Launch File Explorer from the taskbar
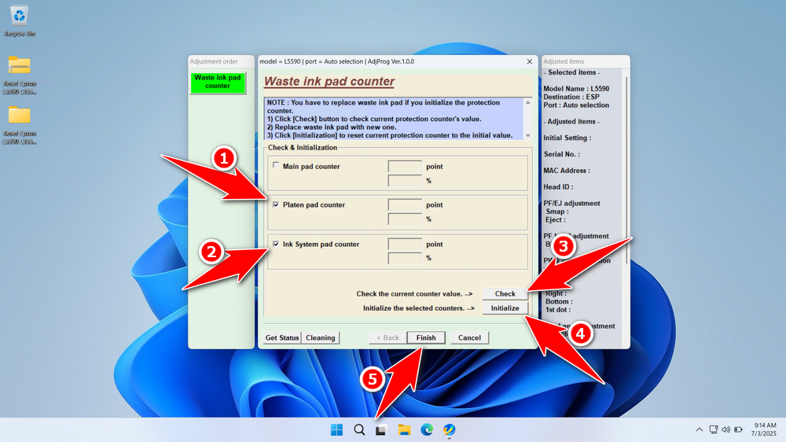 404,430
